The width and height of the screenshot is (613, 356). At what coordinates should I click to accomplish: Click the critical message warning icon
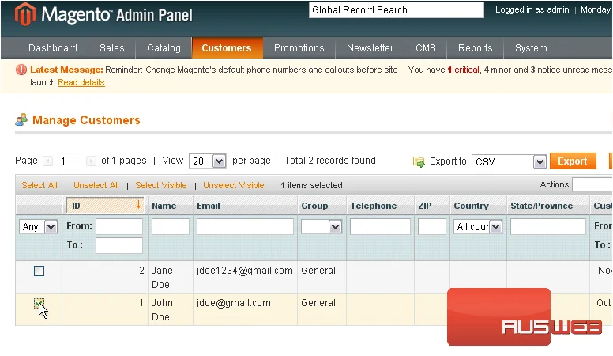21,70
